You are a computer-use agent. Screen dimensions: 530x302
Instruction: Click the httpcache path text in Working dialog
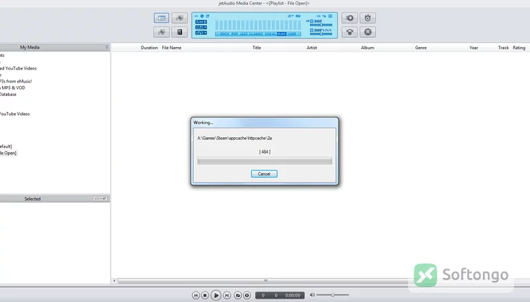point(235,138)
